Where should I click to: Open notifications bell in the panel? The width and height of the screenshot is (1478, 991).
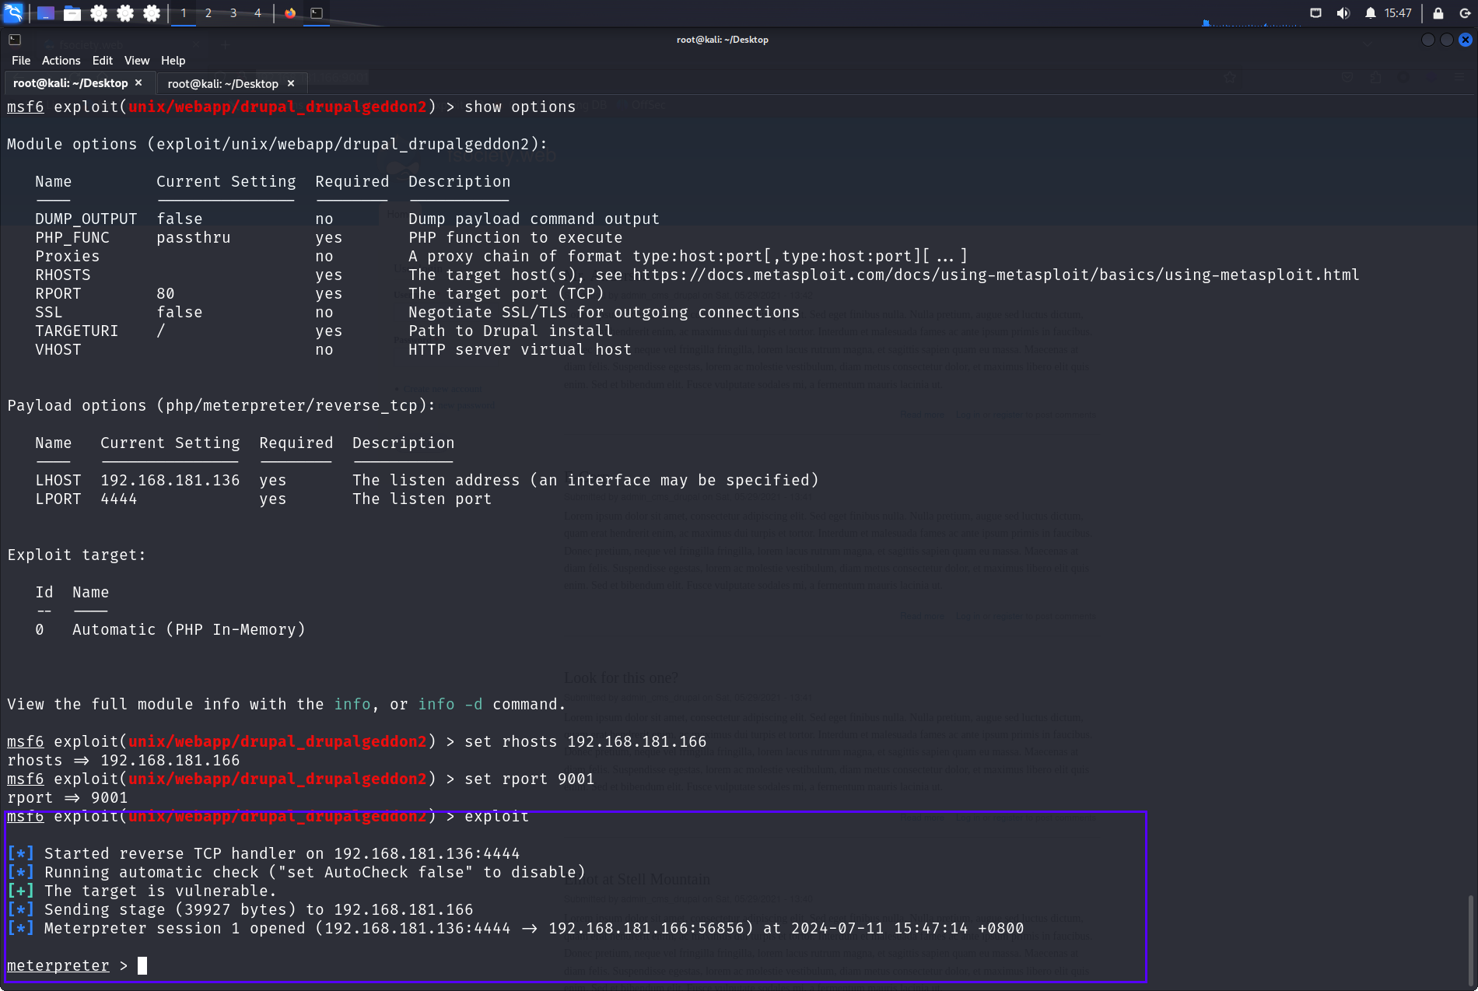pyautogui.click(x=1371, y=13)
